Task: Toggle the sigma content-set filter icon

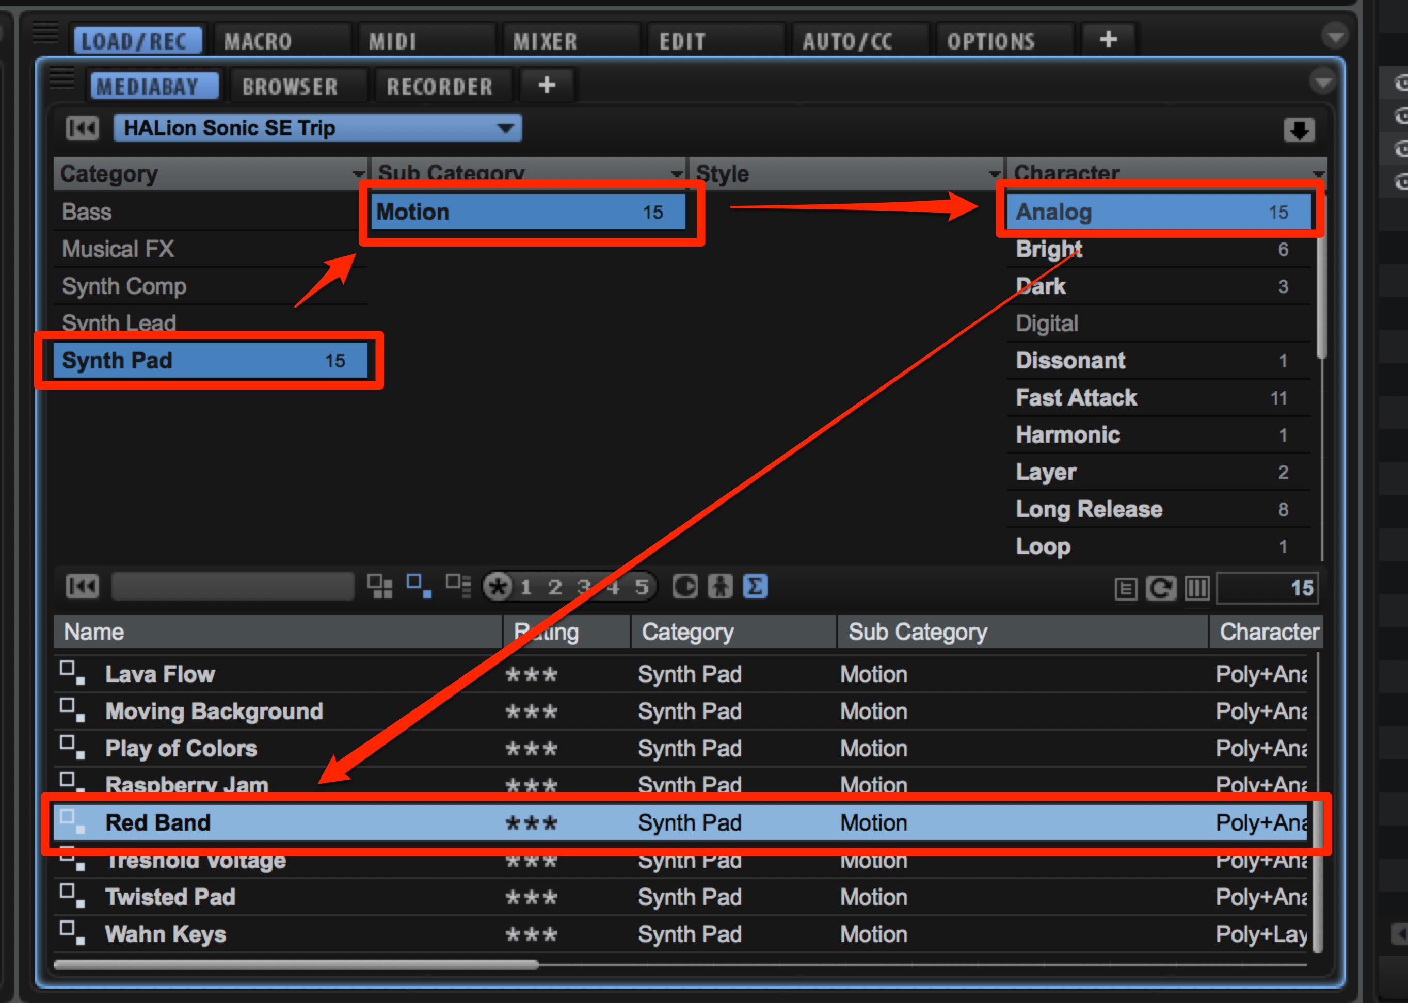Action: pyautogui.click(x=755, y=586)
